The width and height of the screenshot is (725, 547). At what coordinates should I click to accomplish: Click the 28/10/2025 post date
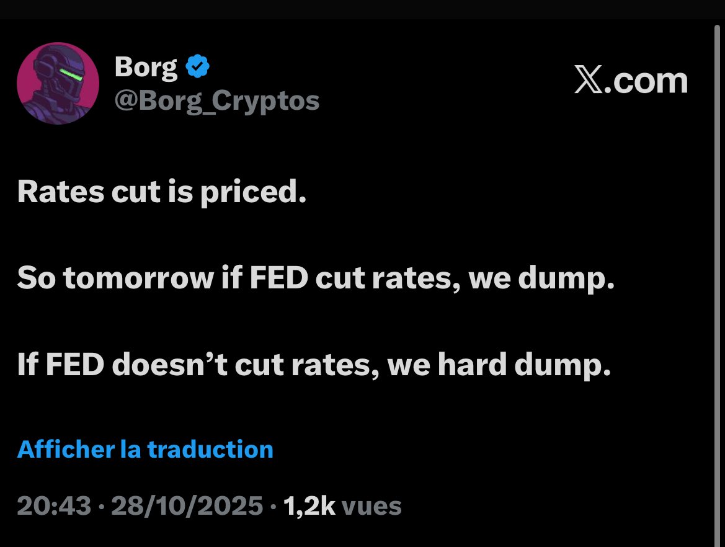[186, 506]
